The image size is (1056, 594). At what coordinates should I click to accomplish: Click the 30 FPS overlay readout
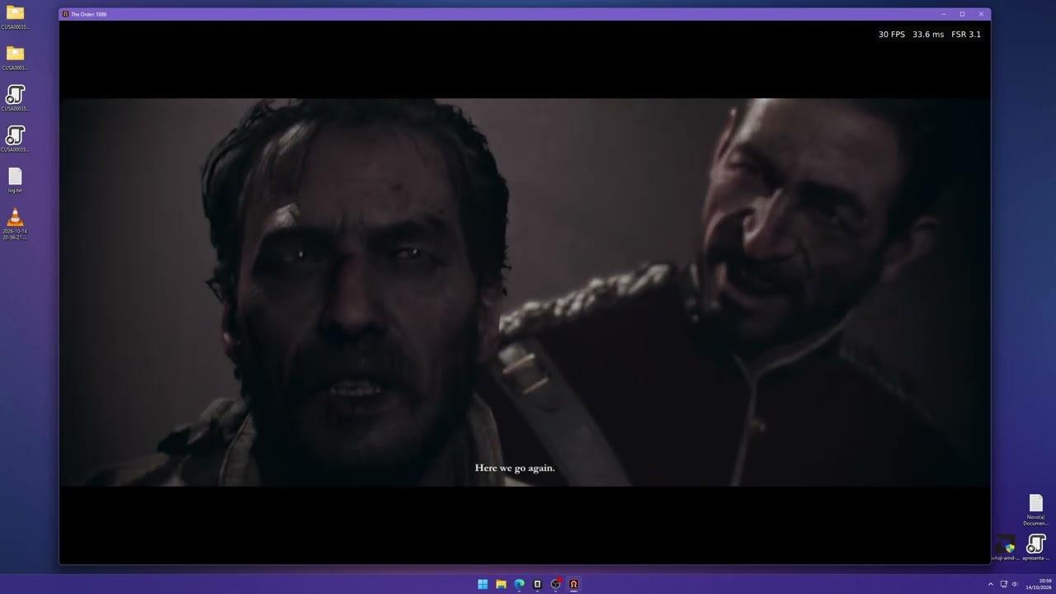[x=892, y=35]
